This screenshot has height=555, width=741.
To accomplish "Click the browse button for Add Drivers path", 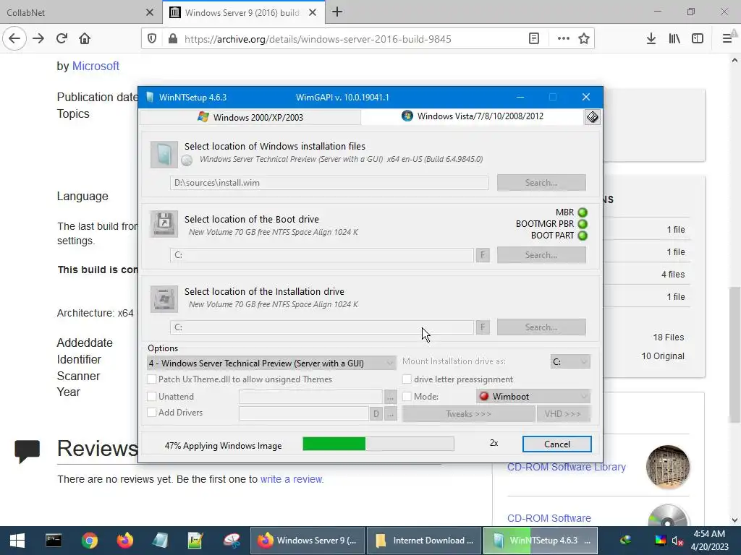I will 390,414.
